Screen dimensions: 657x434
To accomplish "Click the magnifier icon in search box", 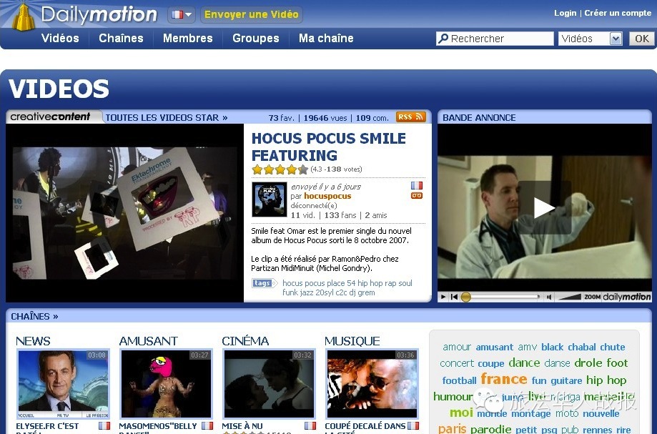I will pos(443,39).
